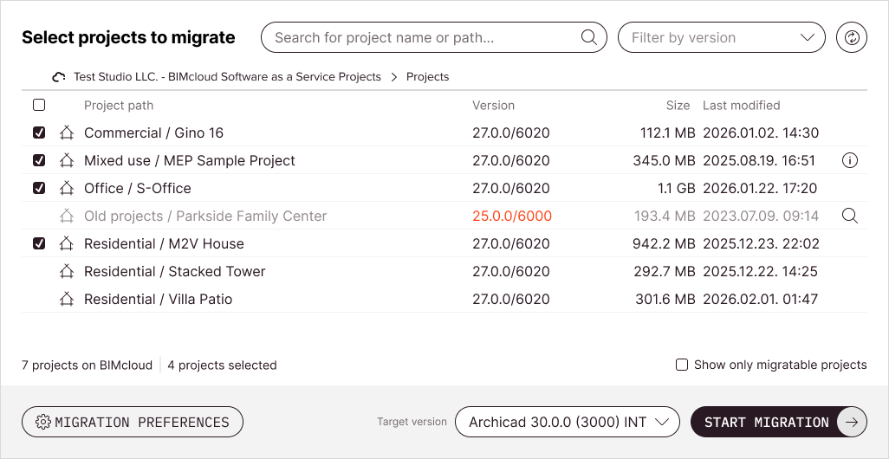Screen dimensions: 889x459
Task: Click the project icon beside Residential / Villa Patio
Action: pyautogui.click(x=67, y=299)
